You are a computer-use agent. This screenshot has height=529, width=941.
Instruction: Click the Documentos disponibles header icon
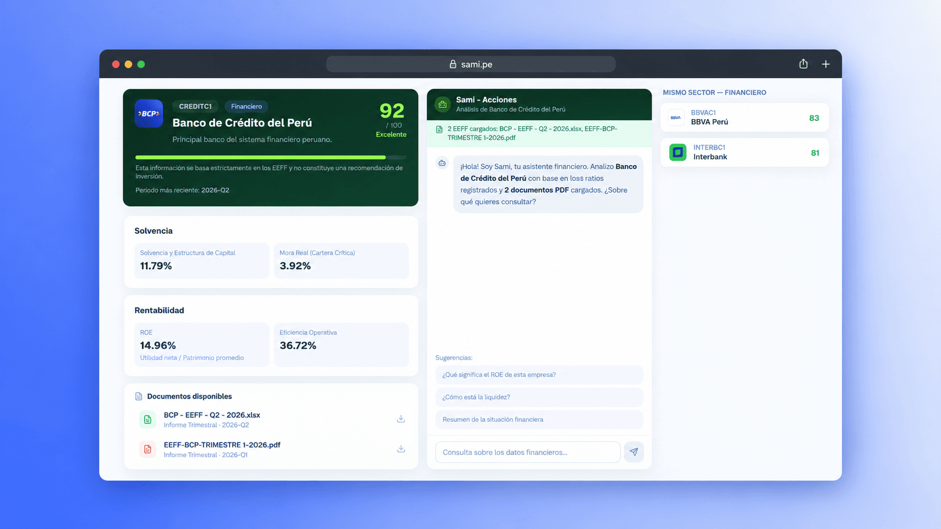pyautogui.click(x=138, y=396)
